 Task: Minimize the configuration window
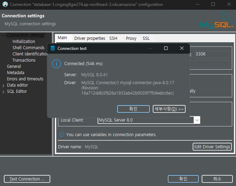(x=197, y=5)
